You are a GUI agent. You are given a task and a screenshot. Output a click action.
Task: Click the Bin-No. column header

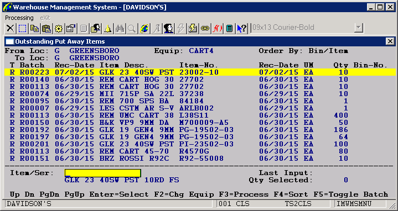[370, 65]
